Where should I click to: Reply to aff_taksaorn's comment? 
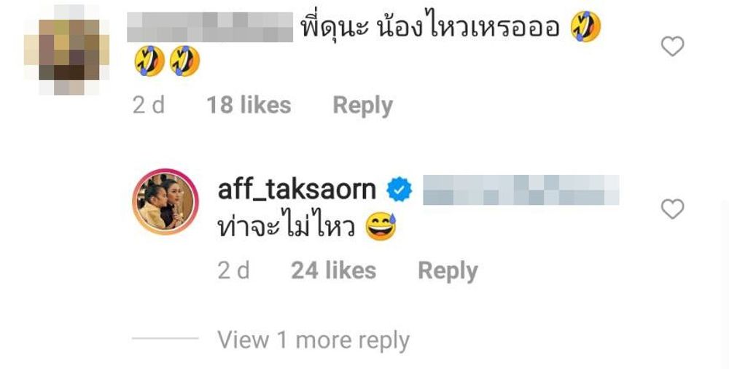pyautogui.click(x=448, y=272)
